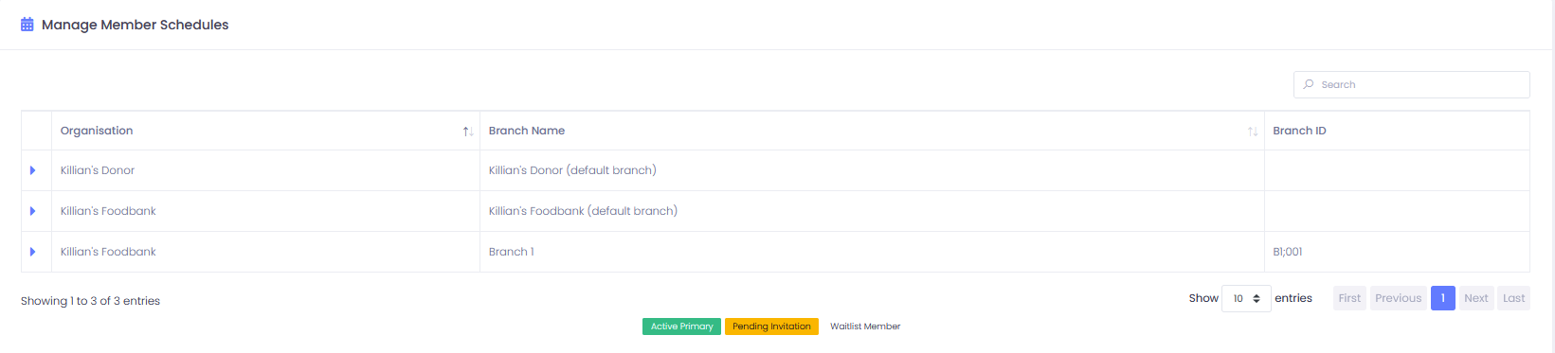1555x353 pixels.
Task: Click the Branch ID column header
Action: tap(1299, 131)
